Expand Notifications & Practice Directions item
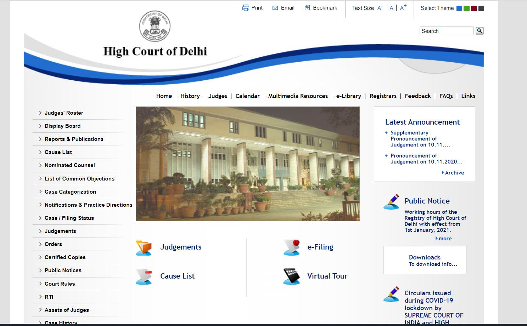The height and width of the screenshot is (326, 527). point(88,205)
